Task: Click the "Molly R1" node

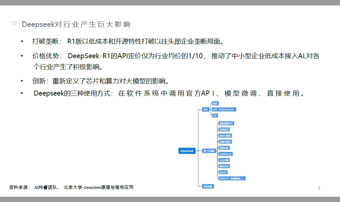Action: (x=232, y=179)
